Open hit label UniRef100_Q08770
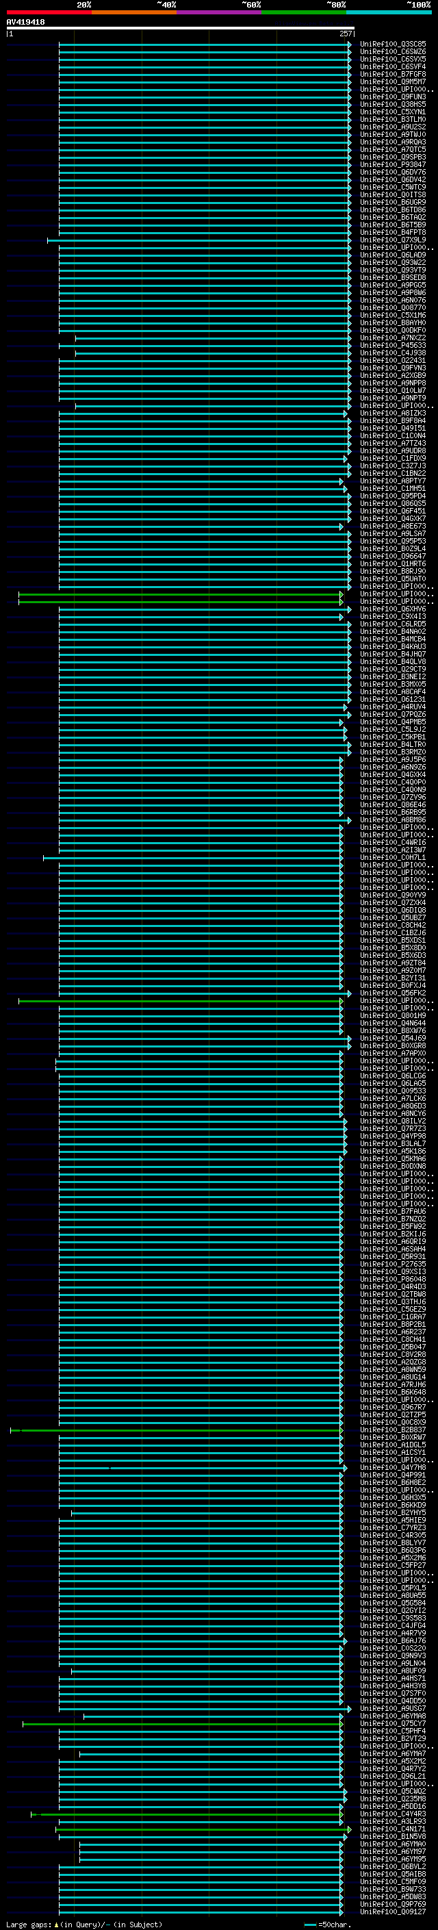The height and width of the screenshot is (1930, 438). (x=393, y=308)
